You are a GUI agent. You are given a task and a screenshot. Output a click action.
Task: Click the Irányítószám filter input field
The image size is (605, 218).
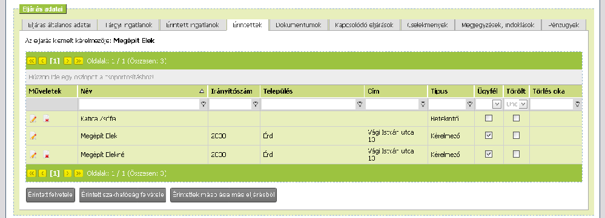click(230, 104)
